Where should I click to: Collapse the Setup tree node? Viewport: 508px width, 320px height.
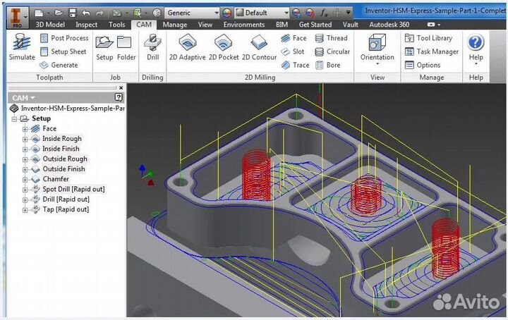click(15, 118)
